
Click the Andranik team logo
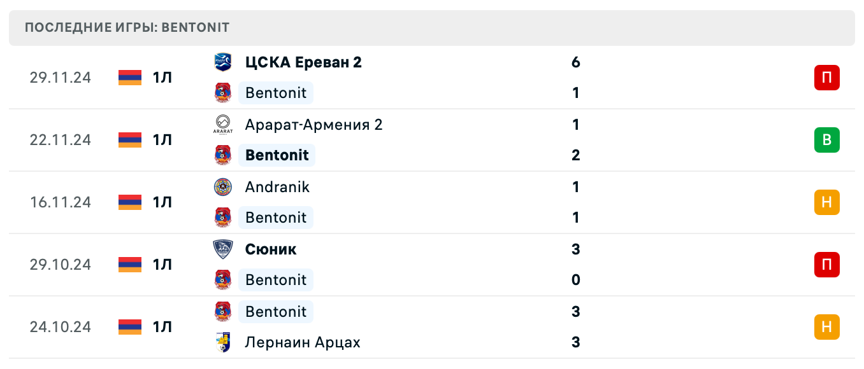pyautogui.click(x=223, y=187)
